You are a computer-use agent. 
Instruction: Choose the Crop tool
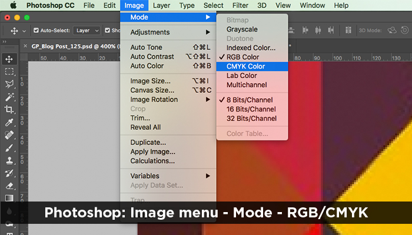[9, 109]
